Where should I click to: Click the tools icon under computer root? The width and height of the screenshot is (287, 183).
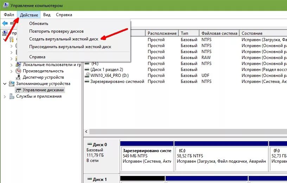11,39
